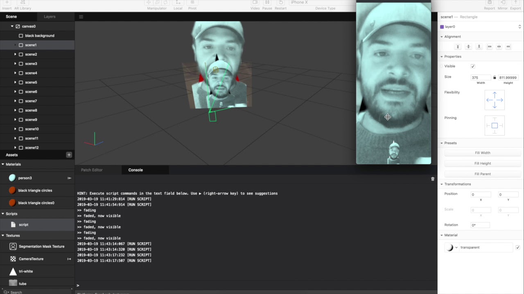Pause the preview
The width and height of the screenshot is (524, 294).
pyautogui.click(x=267, y=2)
